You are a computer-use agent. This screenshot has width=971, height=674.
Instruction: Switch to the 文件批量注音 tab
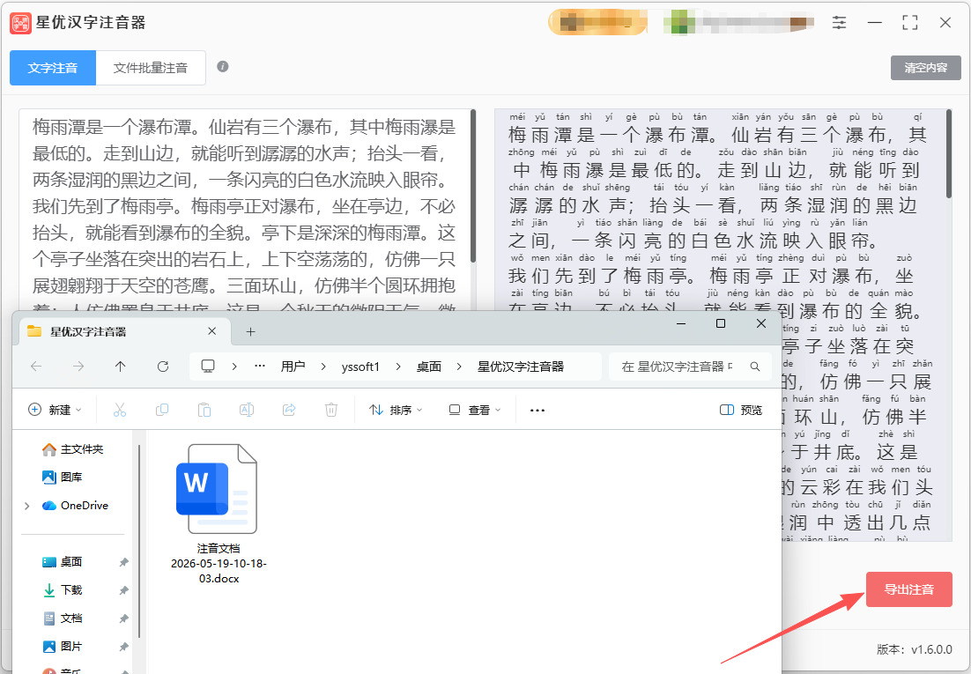tap(151, 68)
